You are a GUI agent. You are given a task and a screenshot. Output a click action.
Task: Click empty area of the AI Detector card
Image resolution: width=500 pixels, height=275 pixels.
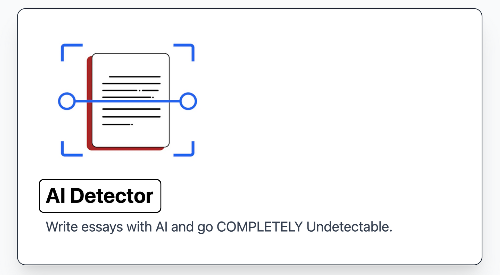tap(335, 111)
